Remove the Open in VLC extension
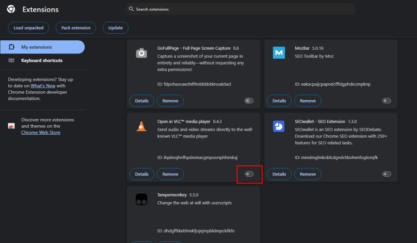Screen dimensions: 417x243 click(170, 174)
